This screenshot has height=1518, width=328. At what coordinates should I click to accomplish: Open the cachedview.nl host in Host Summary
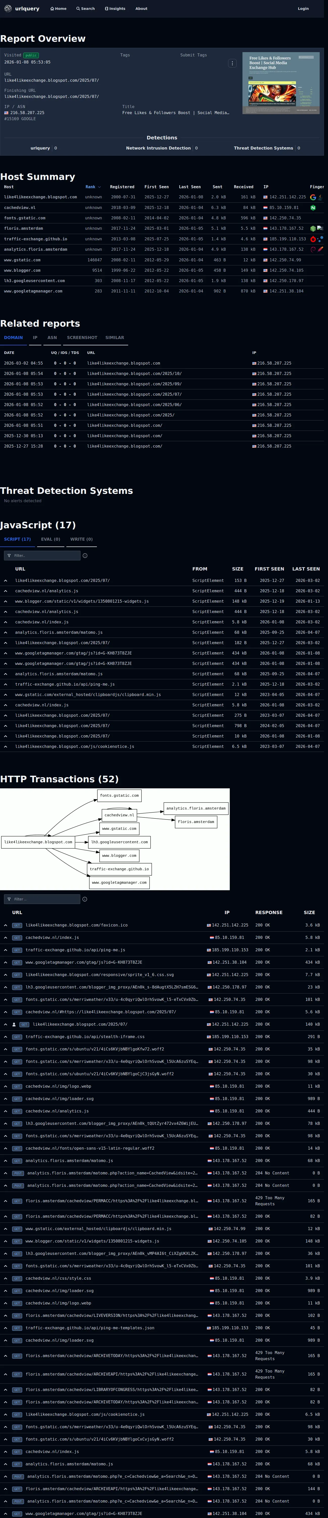point(20,207)
